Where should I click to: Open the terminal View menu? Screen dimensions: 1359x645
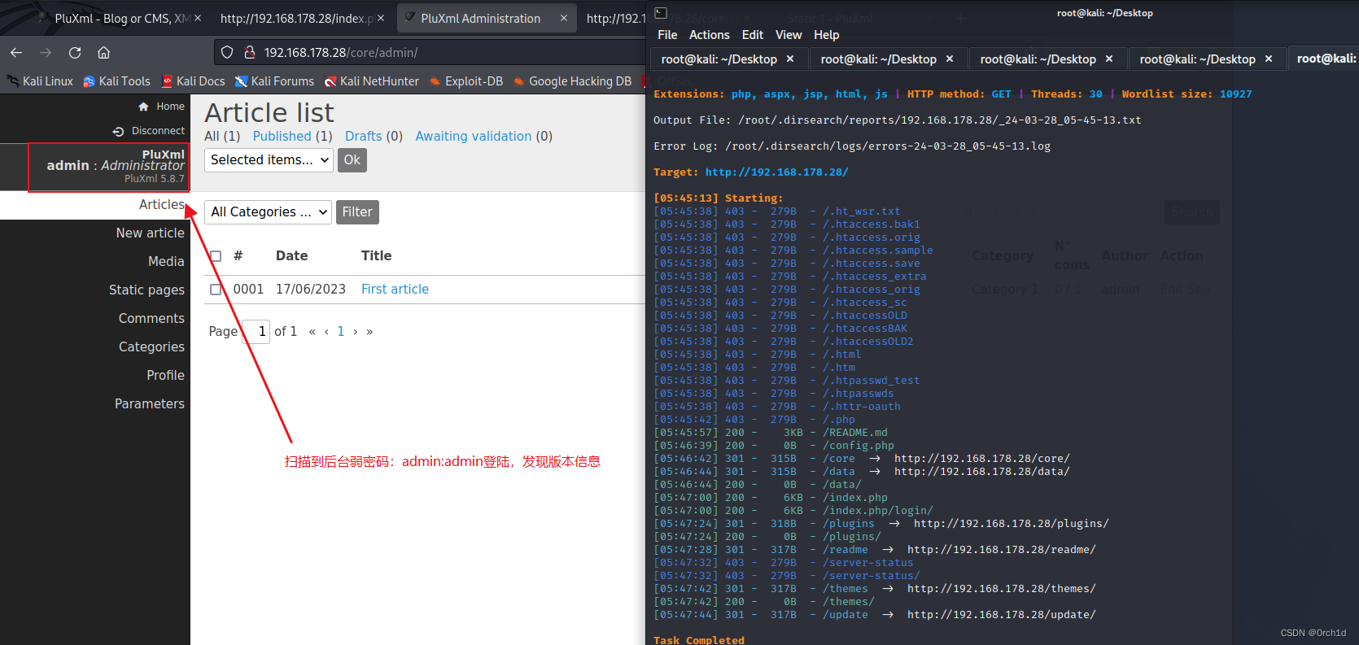pyautogui.click(x=789, y=35)
